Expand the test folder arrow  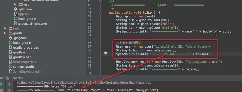pos(15,5)
